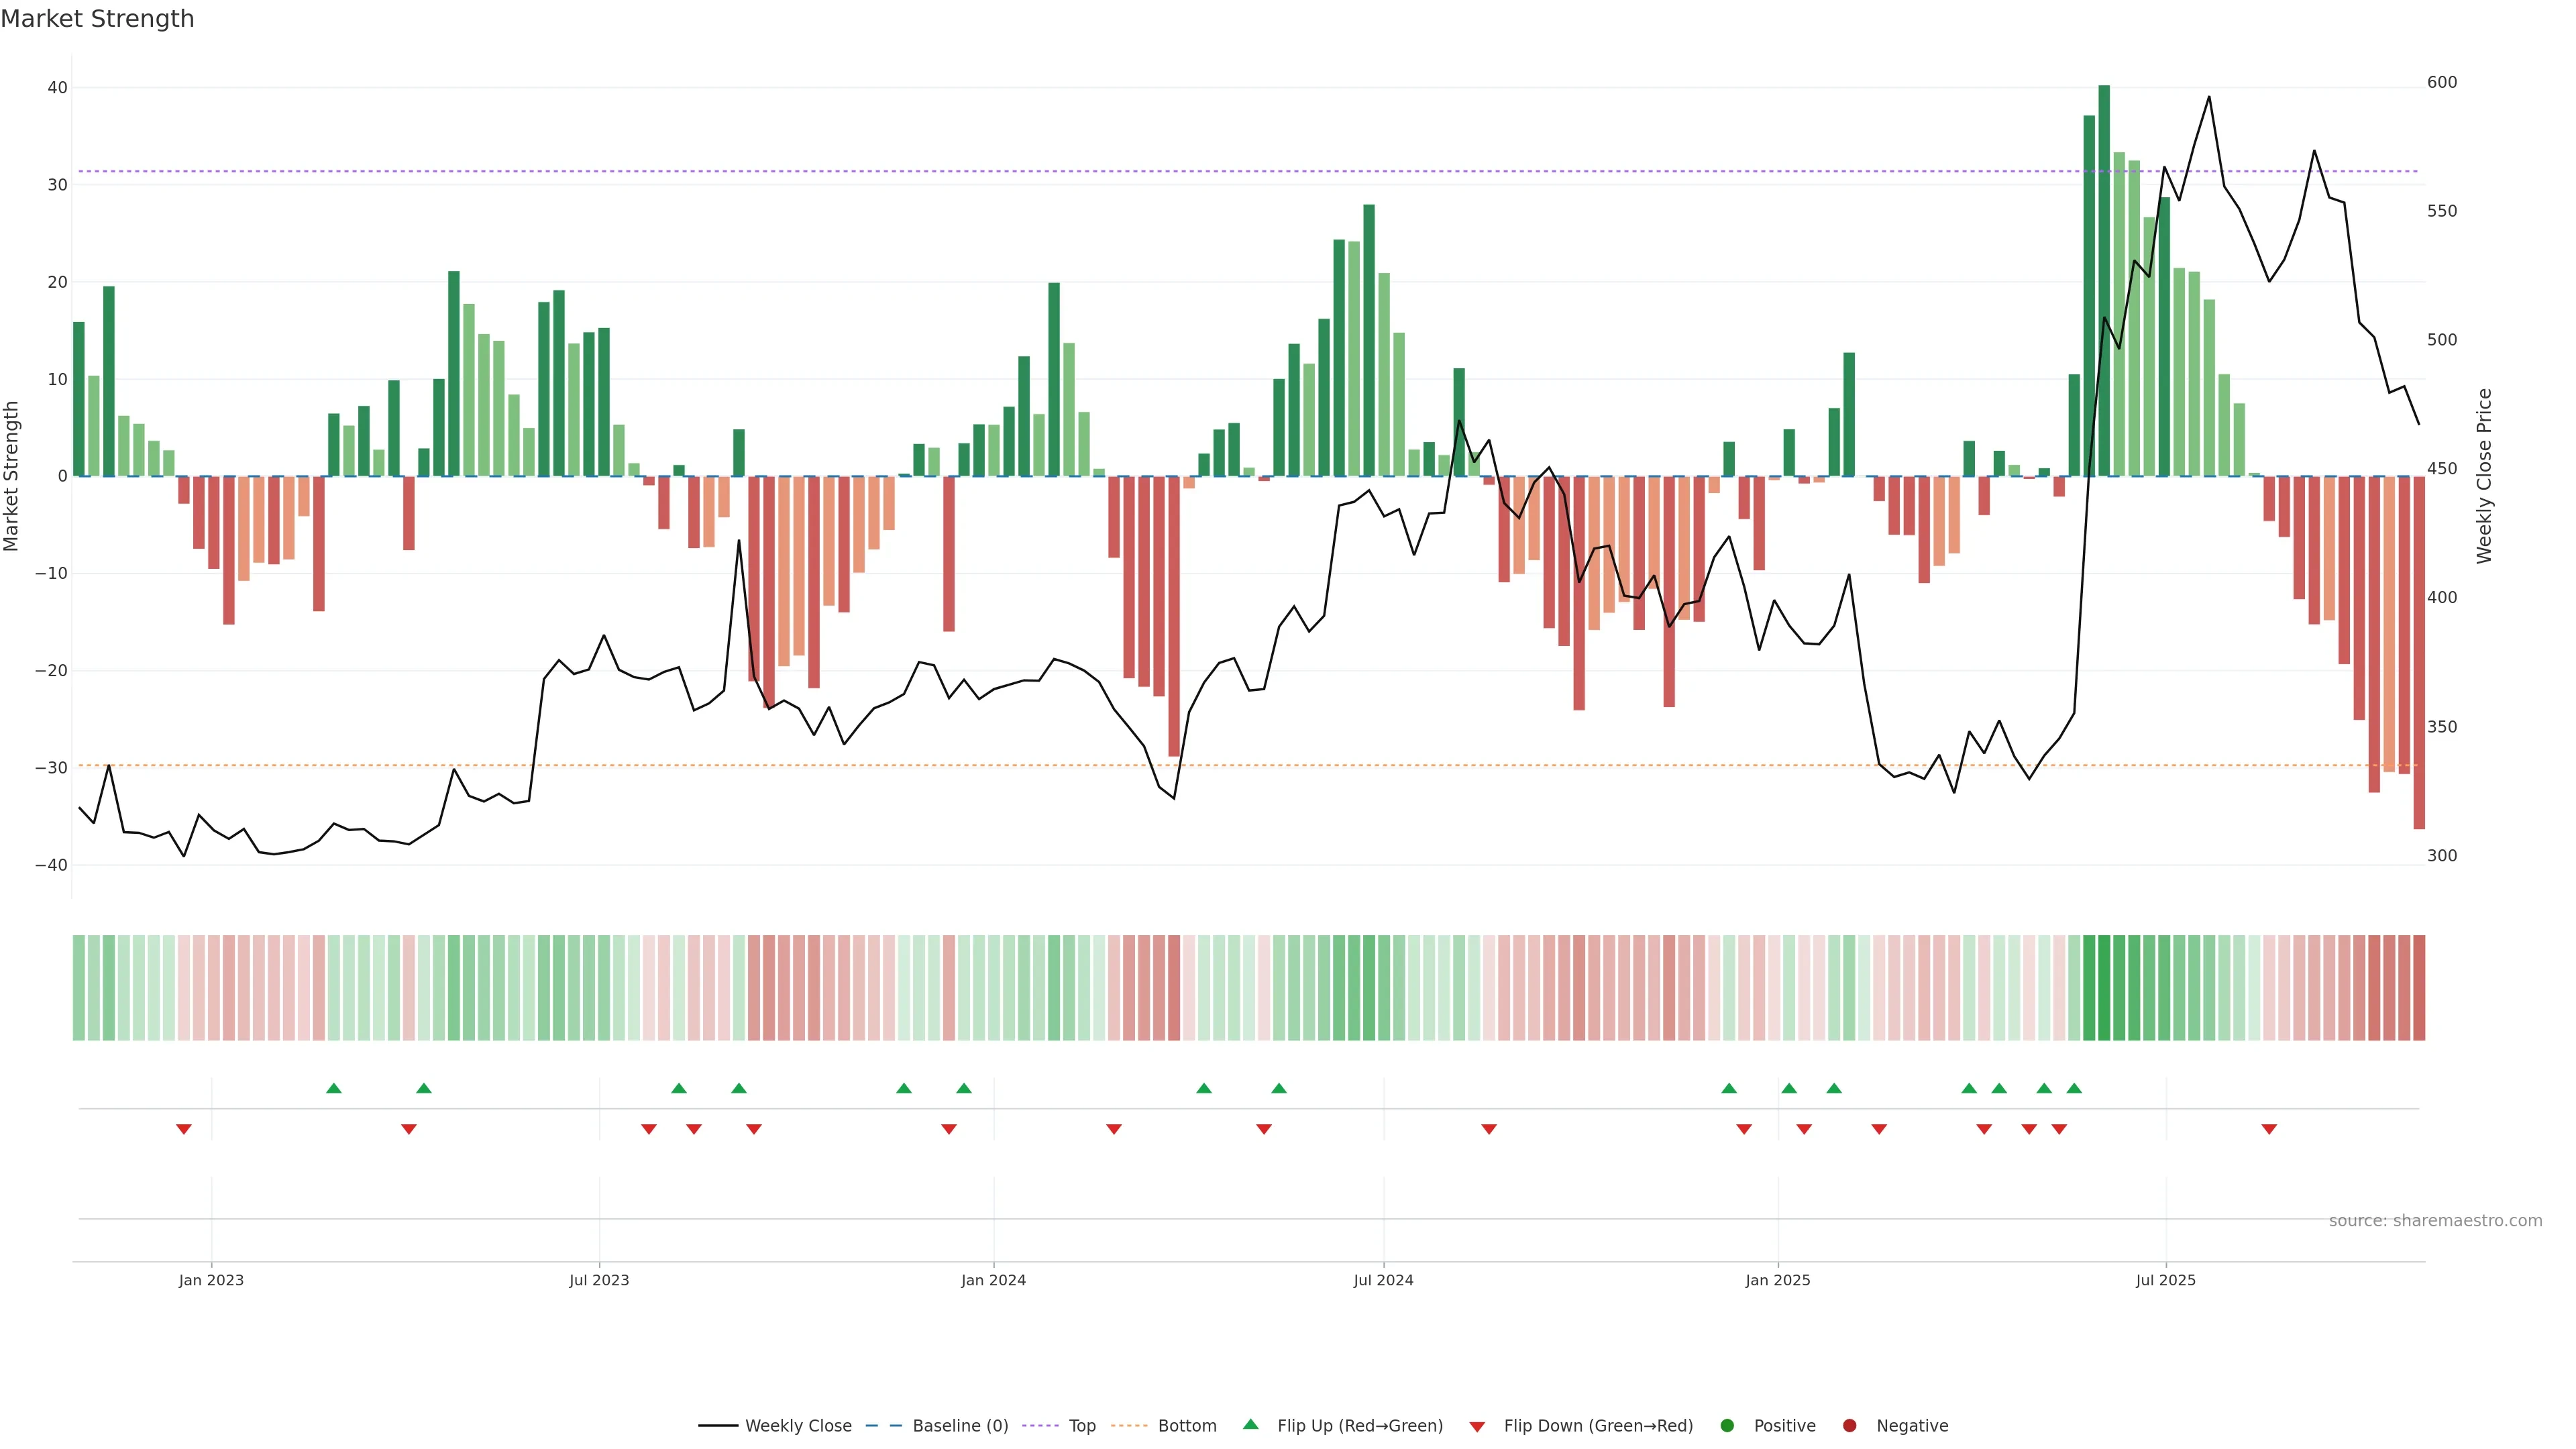The width and height of the screenshot is (2576, 1449).
Task: Click the Jan 2024 x-axis label
Action: click(x=993, y=1280)
